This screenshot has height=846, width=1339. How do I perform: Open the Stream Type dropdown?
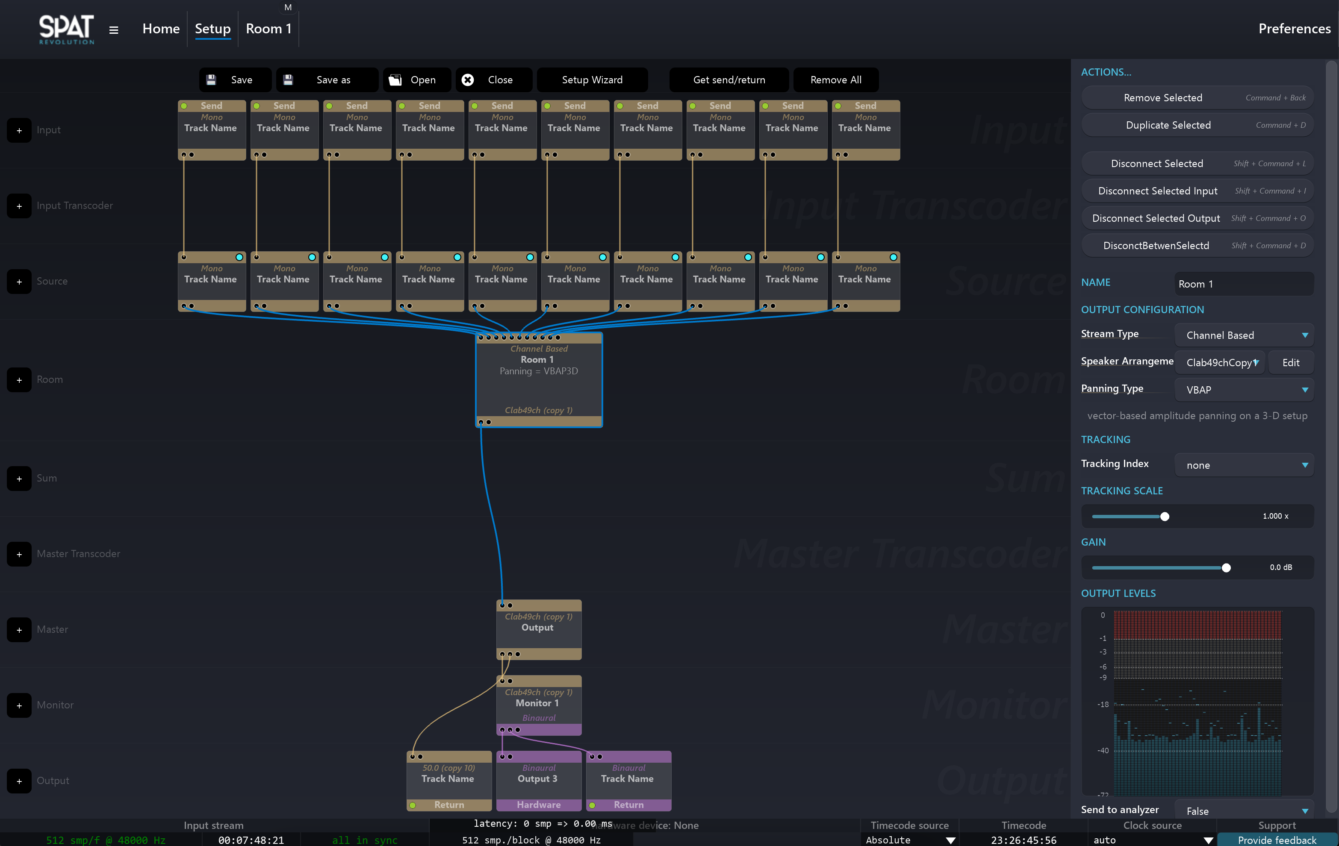[x=1244, y=335]
